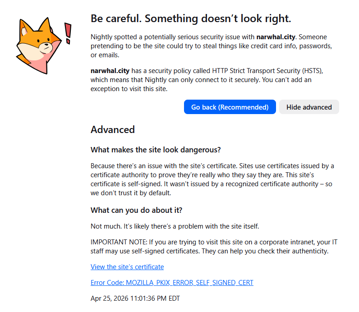Click the MOZILLA_PKIX_ERROR_SELF_SIGNED_CERT error code link
The image size is (359, 312).
[172, 283]
